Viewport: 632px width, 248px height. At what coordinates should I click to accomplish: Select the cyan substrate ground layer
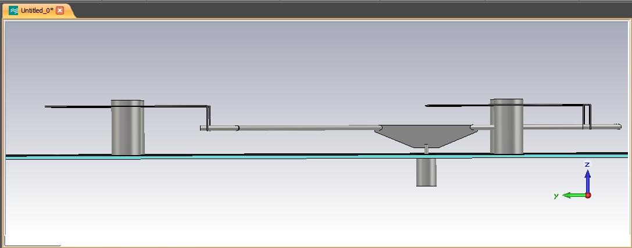[317, 157]
